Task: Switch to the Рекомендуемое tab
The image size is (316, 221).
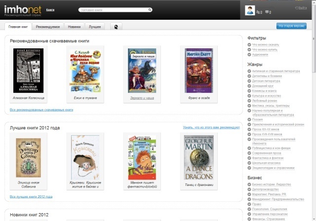Action: coord(48,27)
